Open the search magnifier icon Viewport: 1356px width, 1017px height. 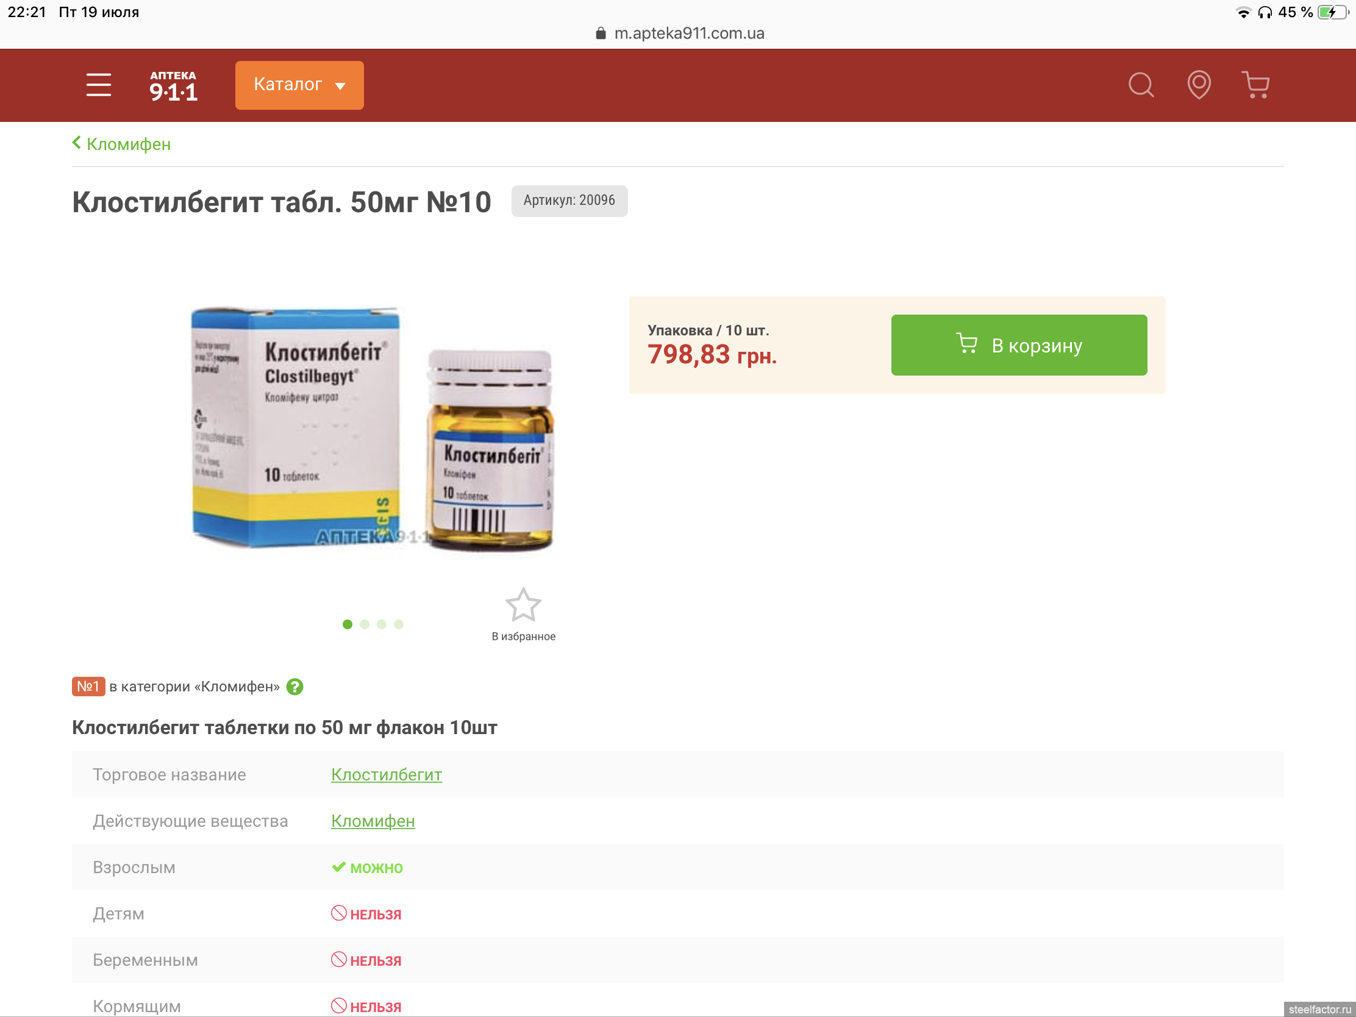point(1141,85)
